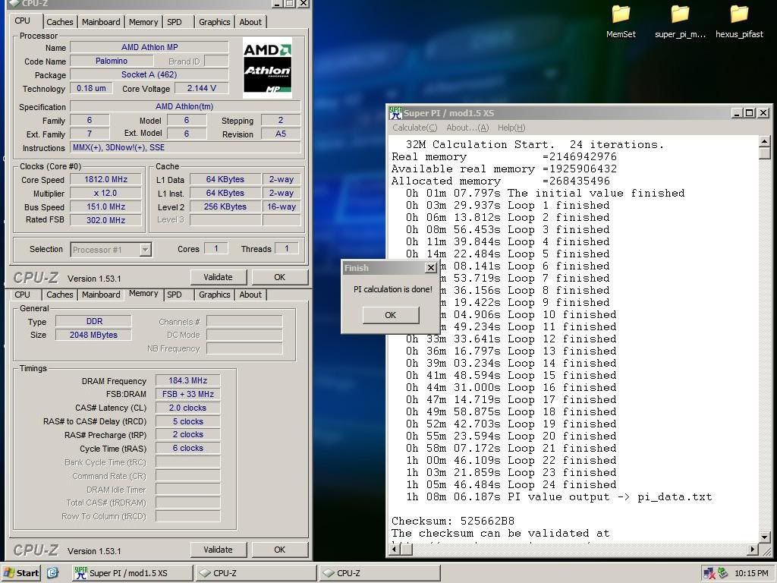Image resolution: width=777 pixels, height=583 pixels.
Task: Click the 32M Calculation Start line in Super PI
Action: click(535, 145)
